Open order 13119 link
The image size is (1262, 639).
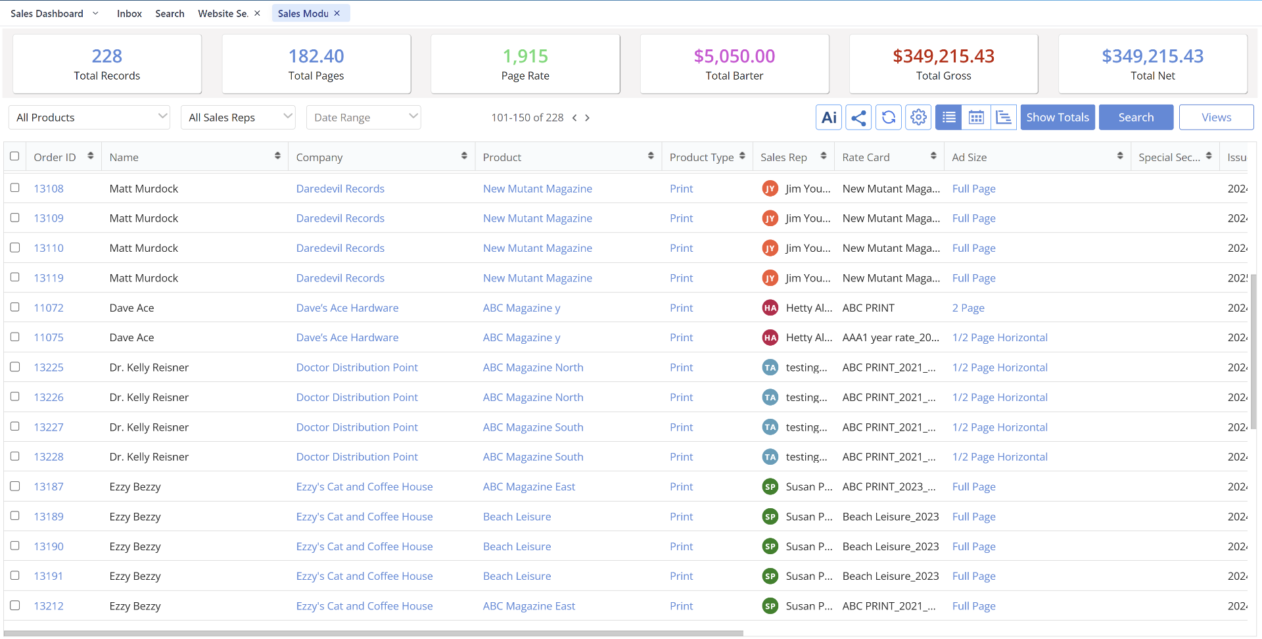tap(49, 278)
